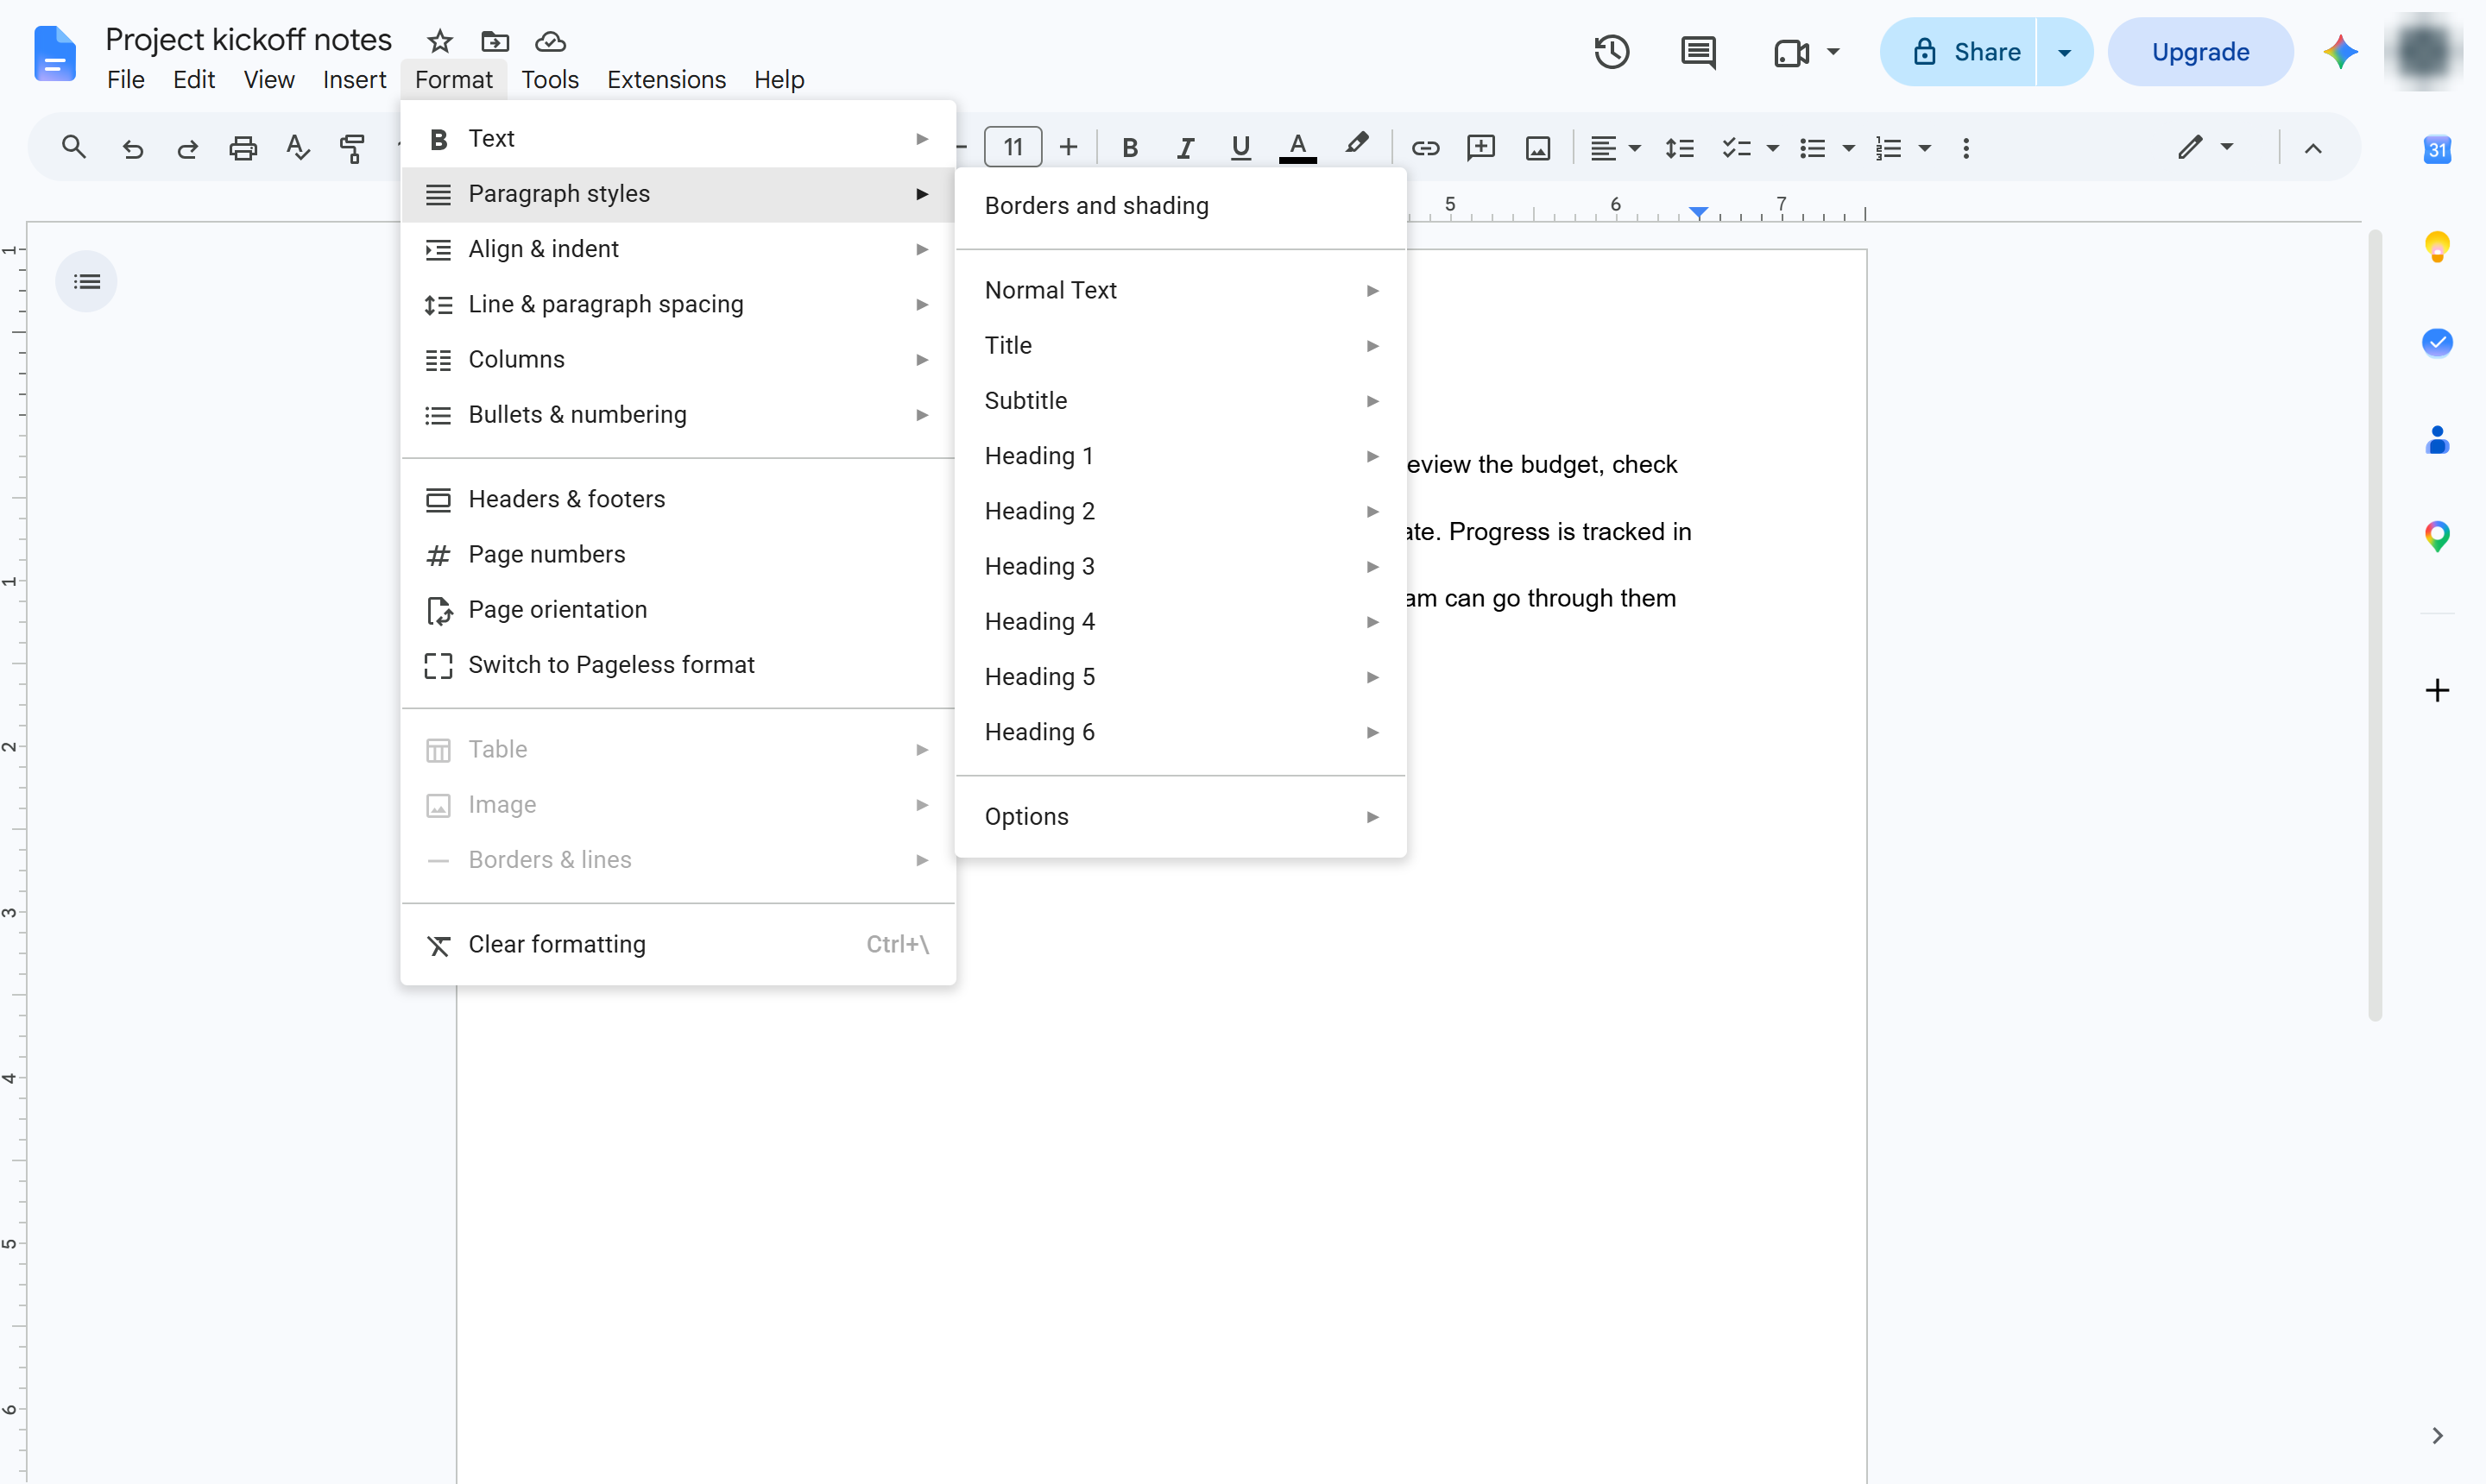
Task: Click the Insert link icon
Action: click(x=1424, y=148)
